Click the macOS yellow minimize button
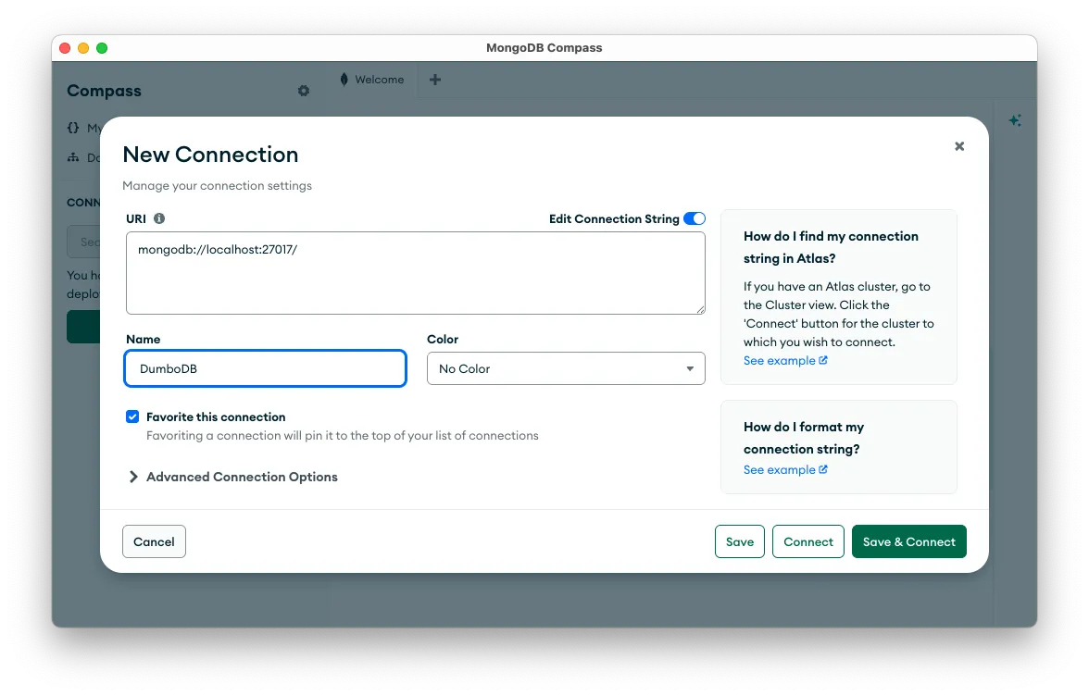This screenshot has width=1089, height=696. point(83,48)
